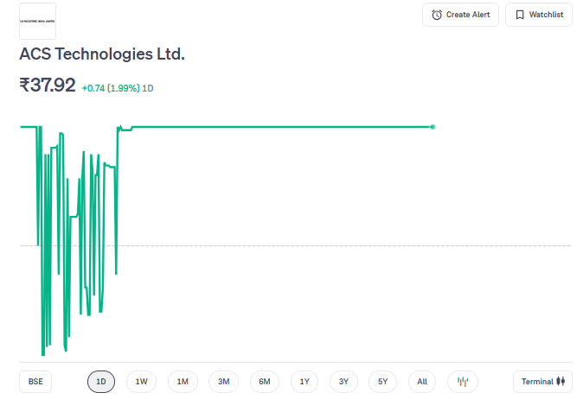Show All-time price history
Image resolution: width=583 pixels, height=399 pixels.
coord(422,381)
